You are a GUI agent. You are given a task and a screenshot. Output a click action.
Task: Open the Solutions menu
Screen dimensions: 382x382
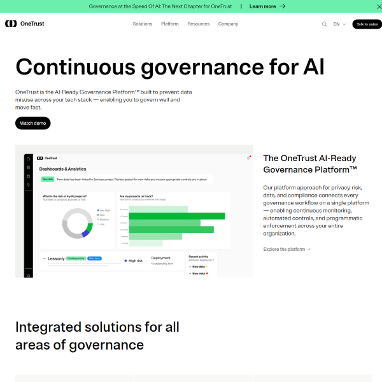point(143,24)
